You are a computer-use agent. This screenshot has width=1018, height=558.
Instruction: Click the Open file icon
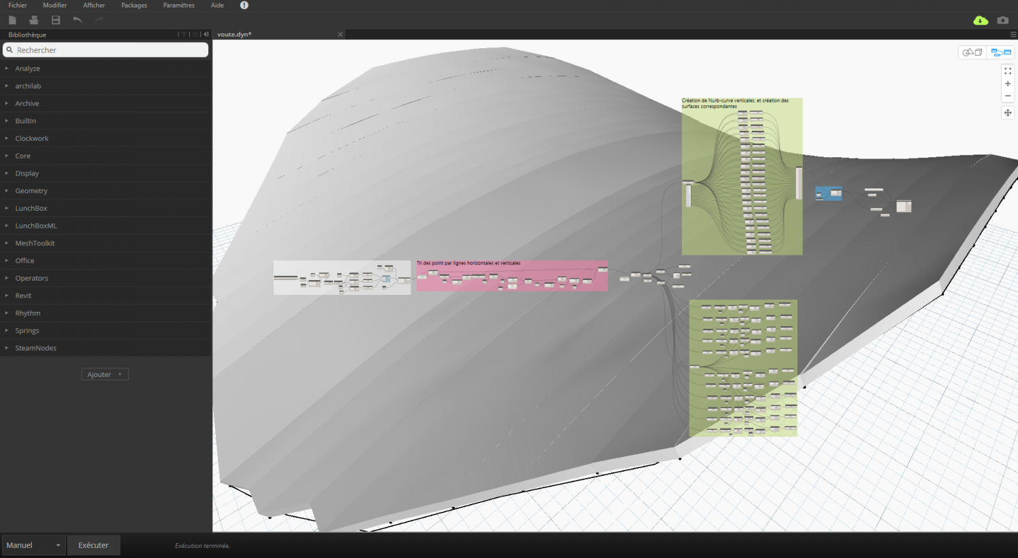34,20
